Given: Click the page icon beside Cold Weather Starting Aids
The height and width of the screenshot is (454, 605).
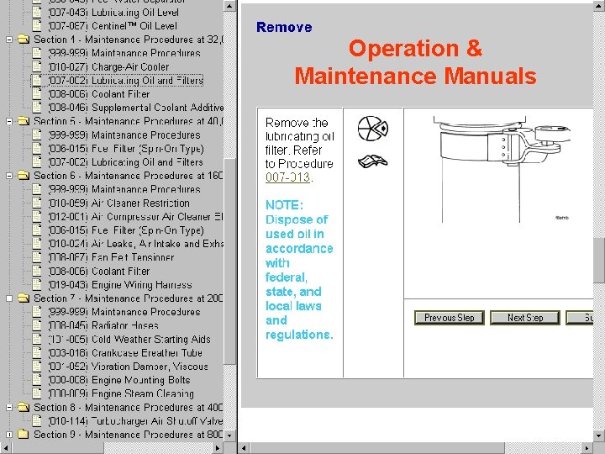Looking at the screenshot, I should click(x=37, y=339).
